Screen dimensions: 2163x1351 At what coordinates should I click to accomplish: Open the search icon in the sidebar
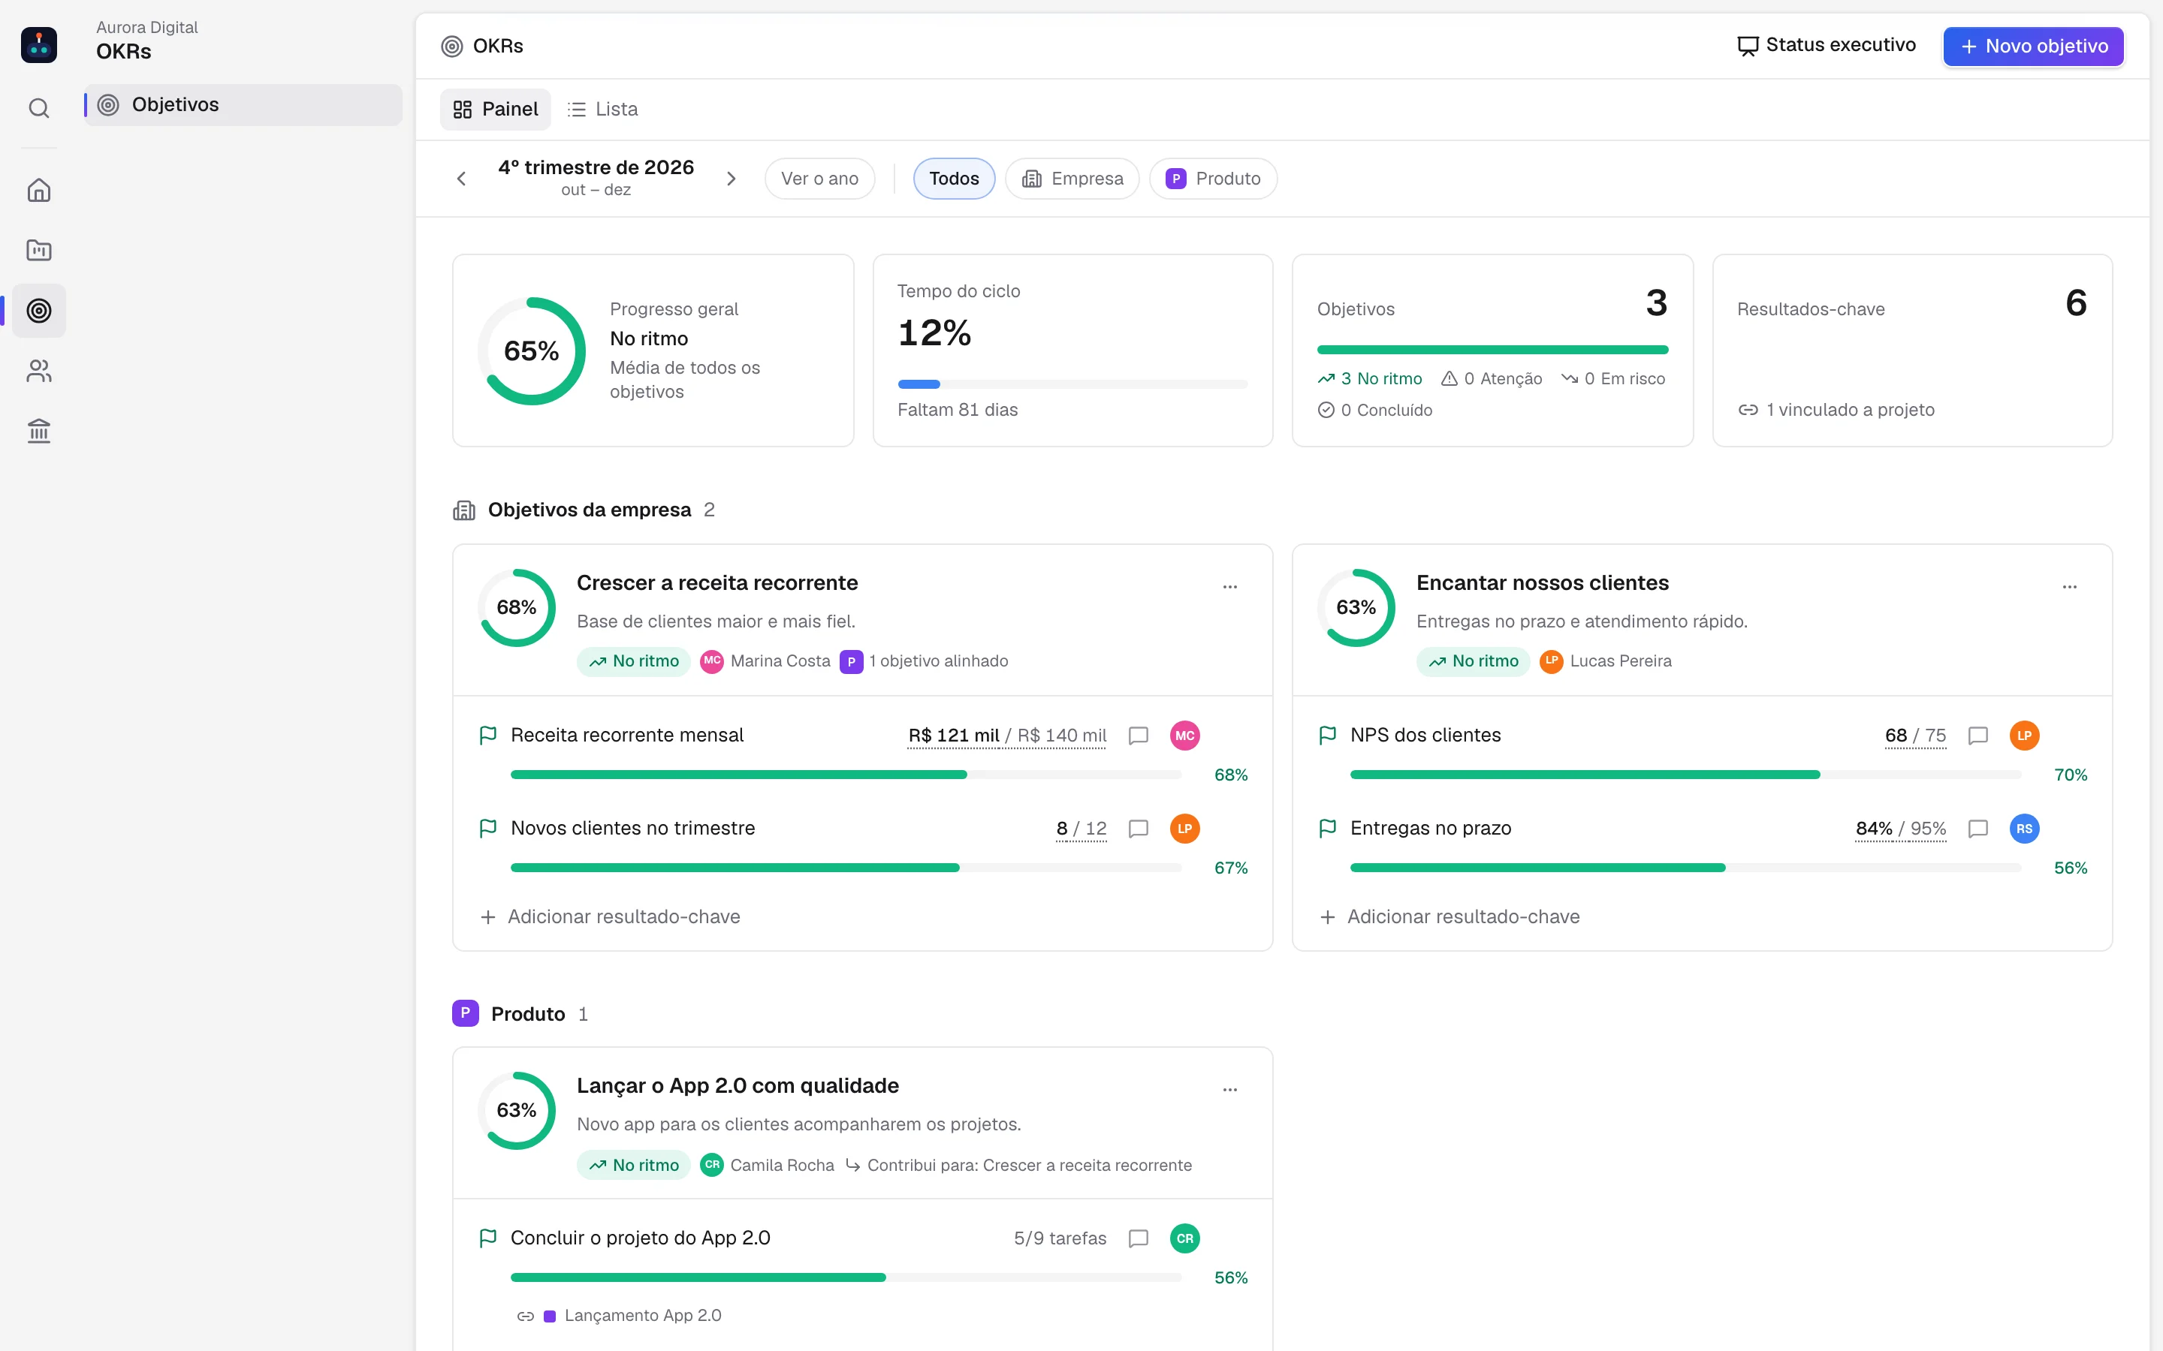click(38, 108)
